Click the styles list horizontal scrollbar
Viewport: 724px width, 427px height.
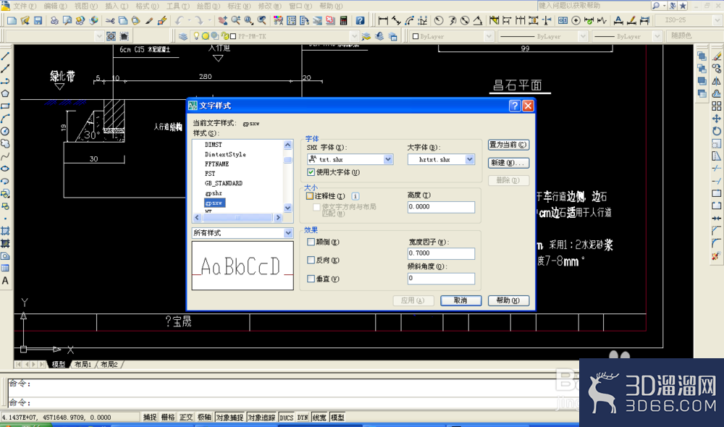(x=237, y=217)
